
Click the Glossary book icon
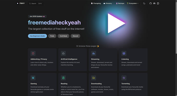tap(104, 3)
